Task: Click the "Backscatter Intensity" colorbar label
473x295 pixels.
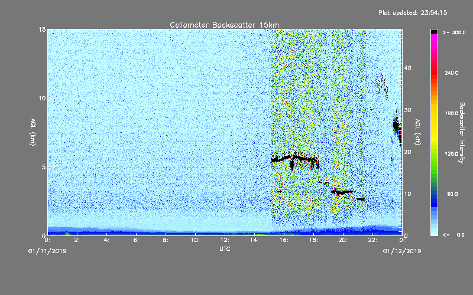Action: [x=462, y=133]
